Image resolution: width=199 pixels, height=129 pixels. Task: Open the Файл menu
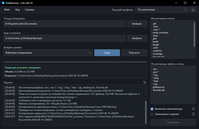coord(7,10)
